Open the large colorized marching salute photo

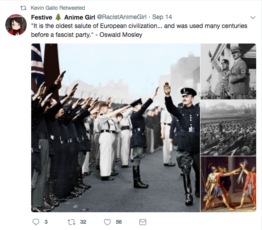[x=115, y=128]
